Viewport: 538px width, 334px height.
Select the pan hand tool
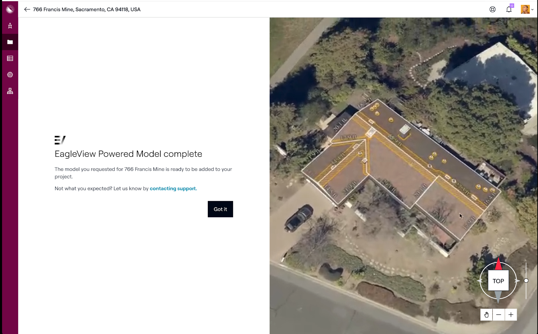[x=486, y=315]
